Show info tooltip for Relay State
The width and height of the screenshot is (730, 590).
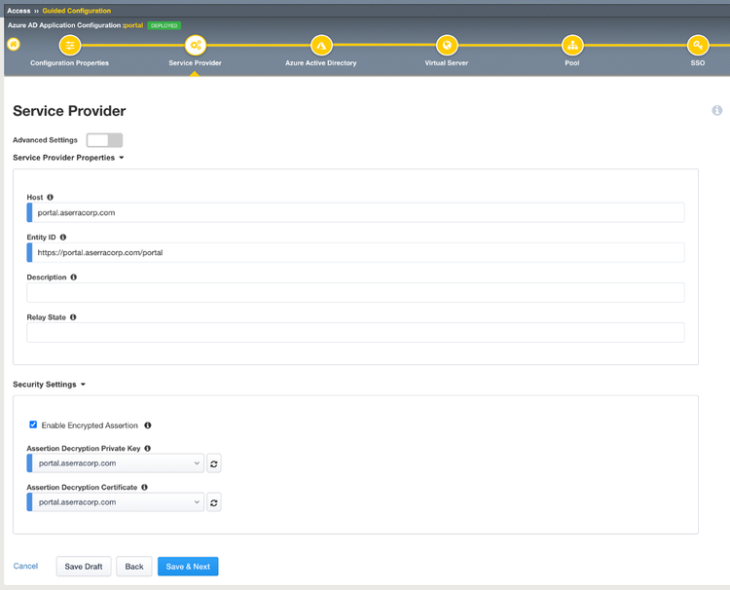[73, 317]
